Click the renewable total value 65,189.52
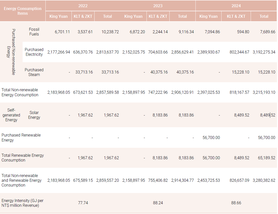The image size is (278, 214). point(266,158)
